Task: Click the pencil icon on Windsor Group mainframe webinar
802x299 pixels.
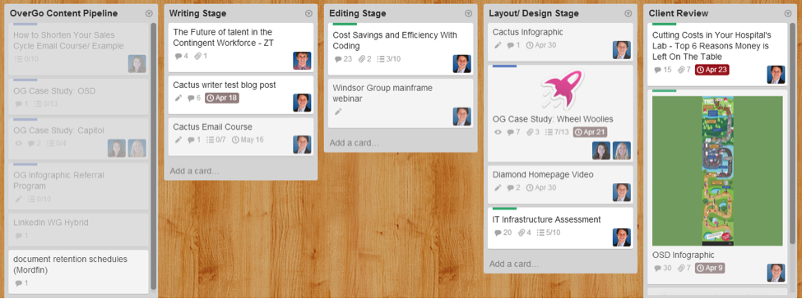Action: (337, 112)
